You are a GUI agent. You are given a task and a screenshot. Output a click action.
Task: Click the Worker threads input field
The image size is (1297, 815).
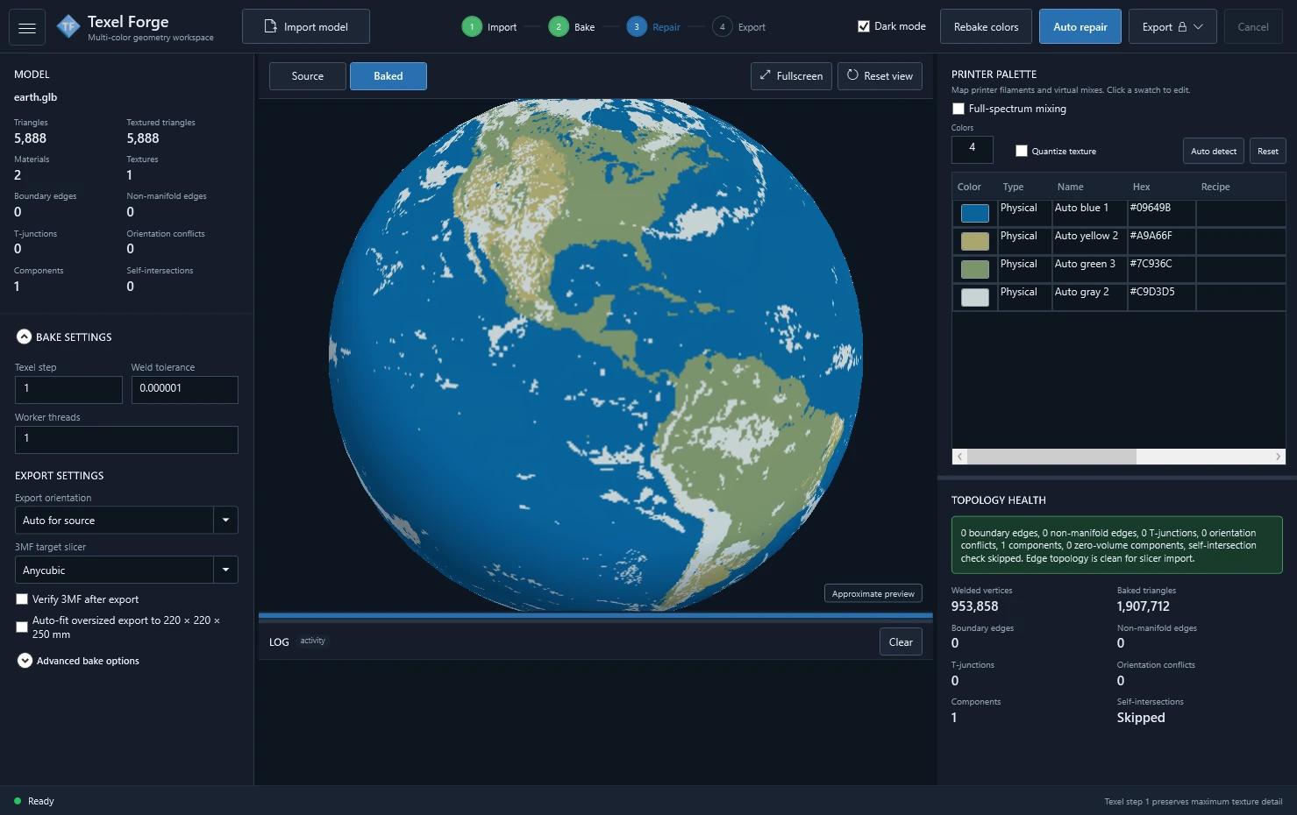click(126, 439)
